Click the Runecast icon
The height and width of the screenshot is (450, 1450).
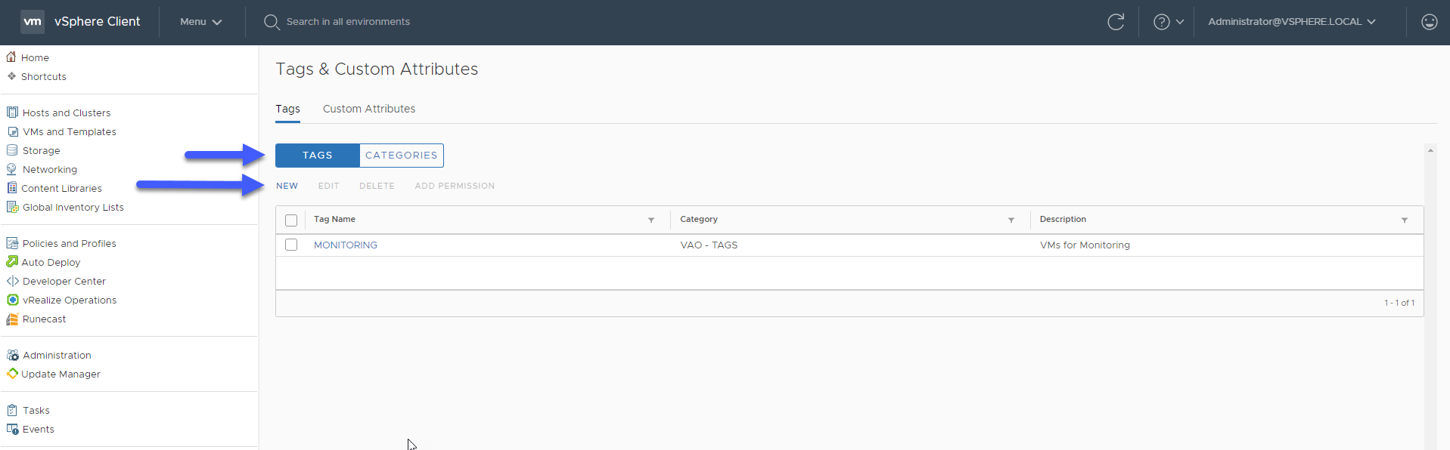pyautogui.click(x=12, y=319)
